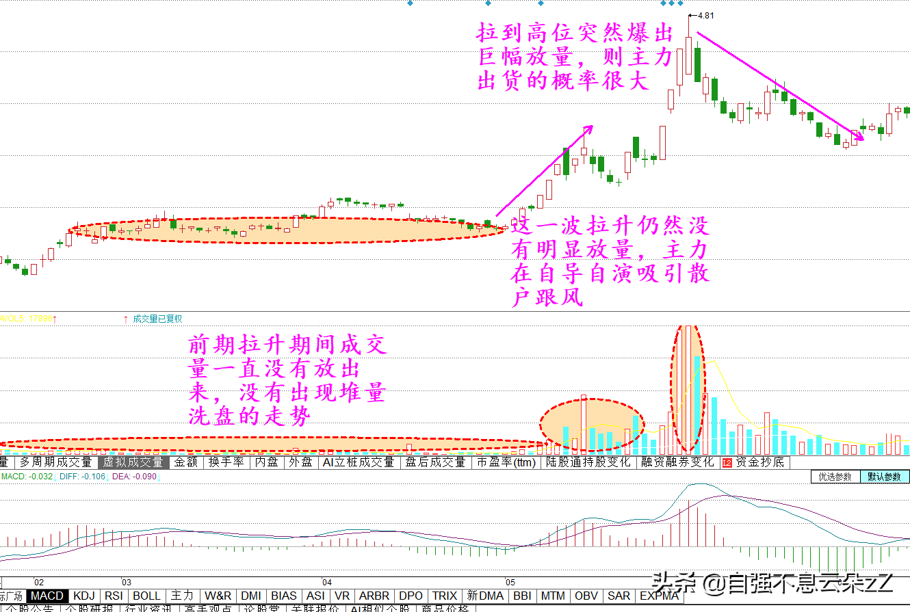Image resolution: width=910 pixels, height=612 pixels.
Task: Click the MACD: -0.032 readout
Action: coord(27,476)
